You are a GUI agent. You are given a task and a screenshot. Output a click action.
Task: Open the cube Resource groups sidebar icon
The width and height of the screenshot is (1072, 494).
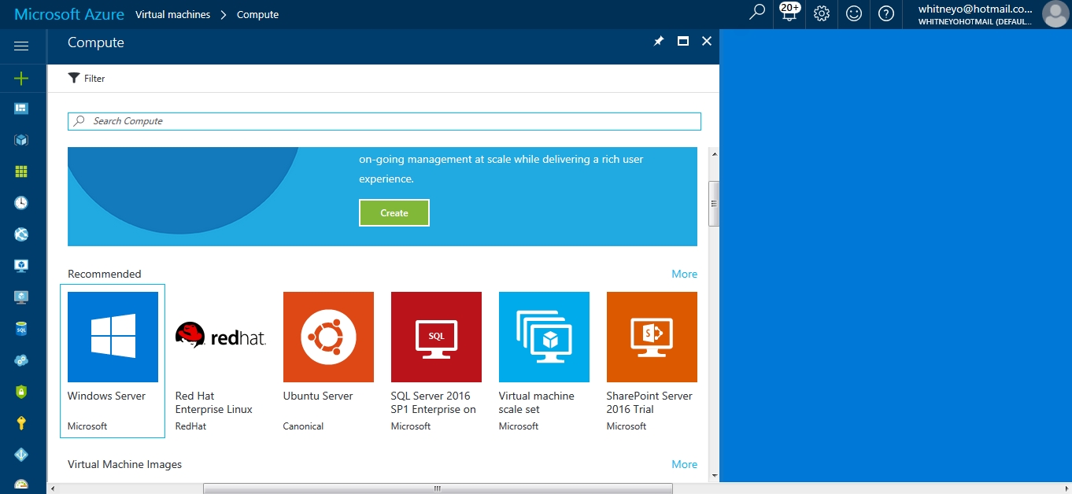[x=21, y=140]
